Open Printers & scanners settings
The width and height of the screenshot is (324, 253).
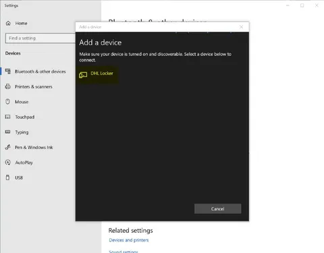coord(34,86)
